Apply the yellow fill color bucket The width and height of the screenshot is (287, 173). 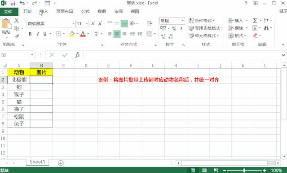tap(72, 34)
